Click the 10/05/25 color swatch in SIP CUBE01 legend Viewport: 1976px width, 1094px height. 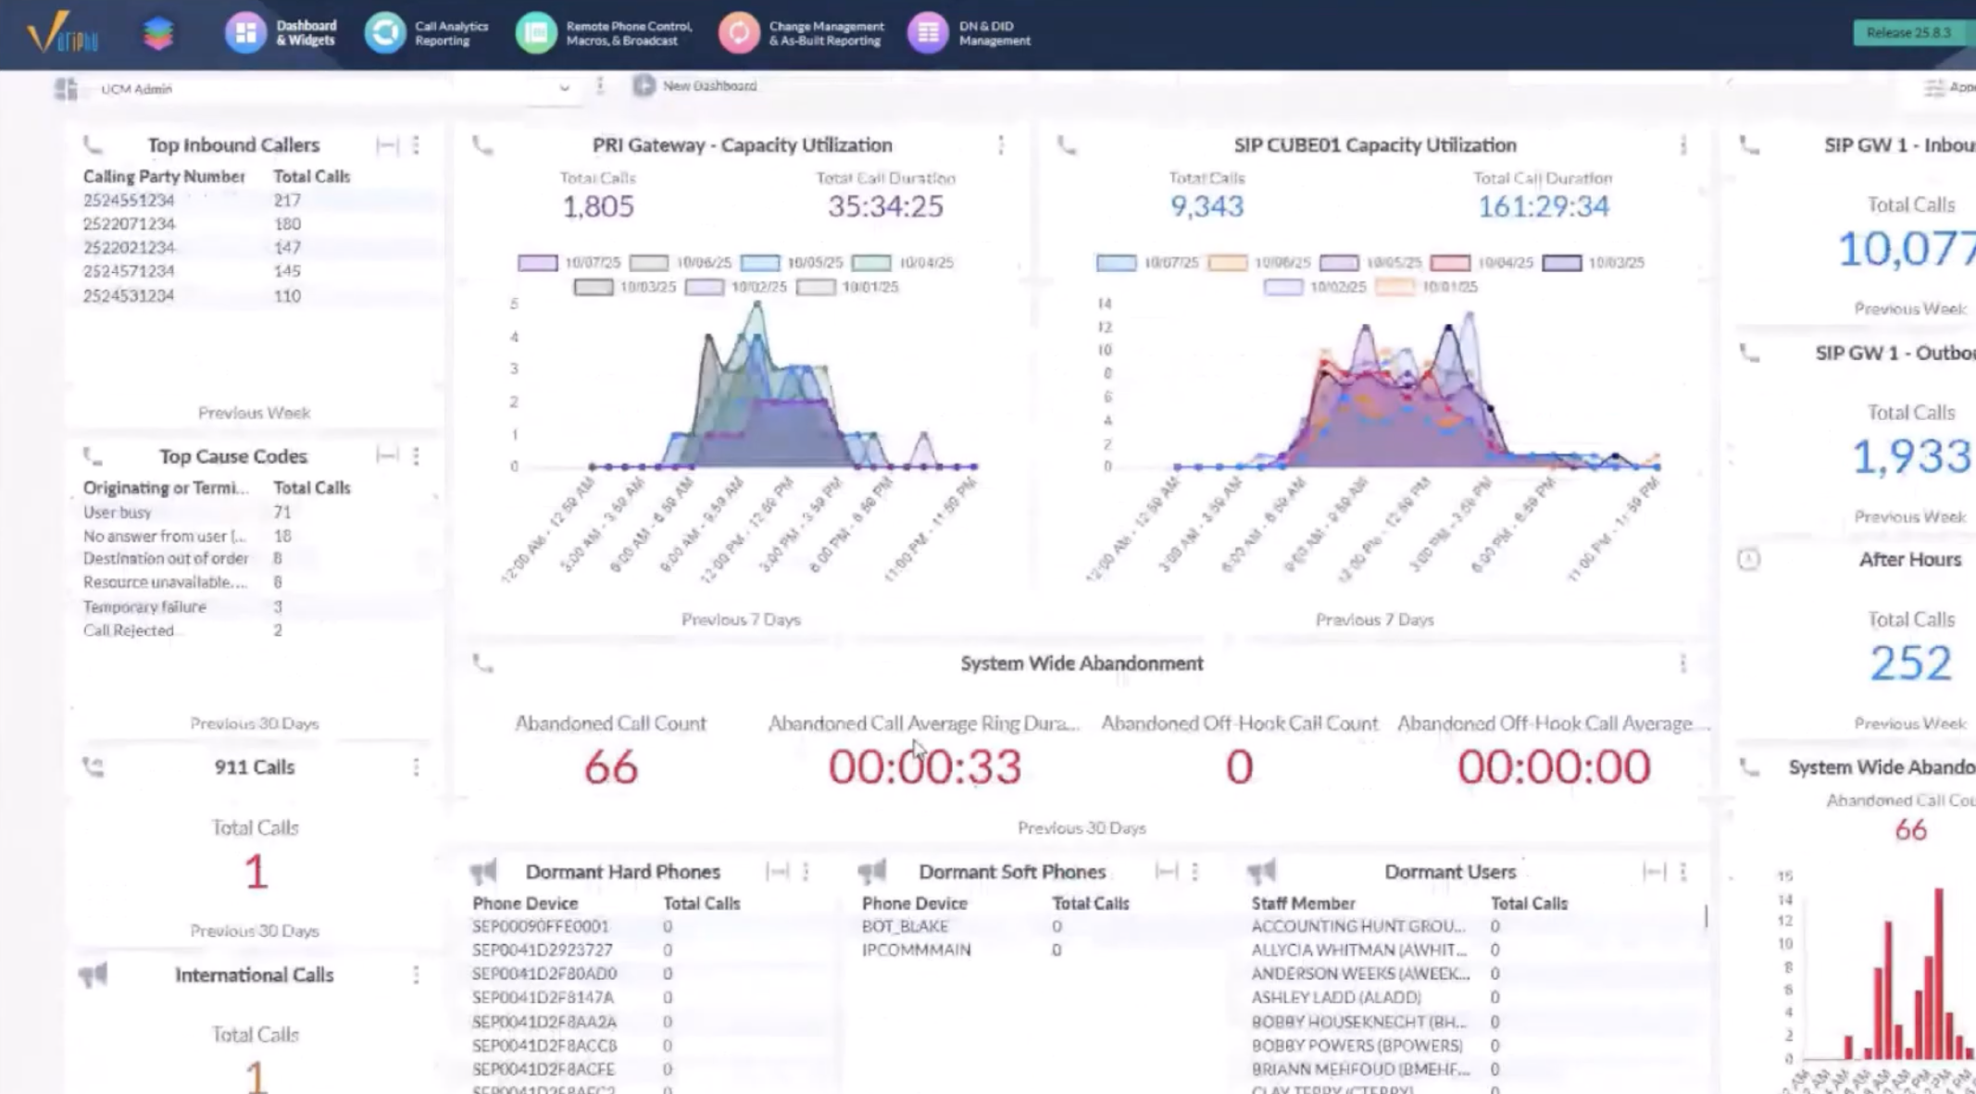(x=1339, y=263)
